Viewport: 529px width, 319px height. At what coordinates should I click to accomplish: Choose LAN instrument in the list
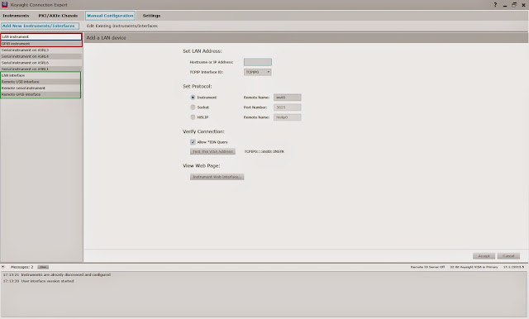coord(41,36)
